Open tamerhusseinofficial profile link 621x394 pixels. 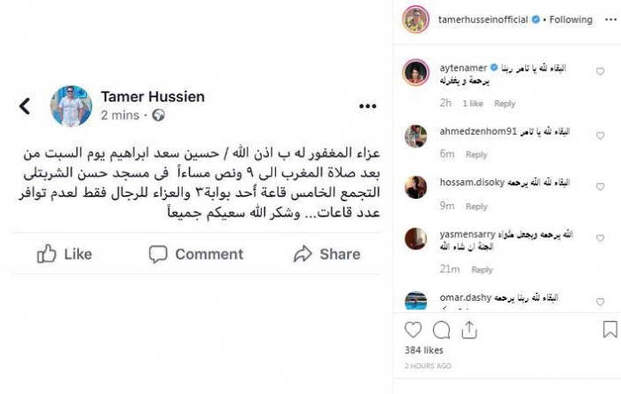483,20
